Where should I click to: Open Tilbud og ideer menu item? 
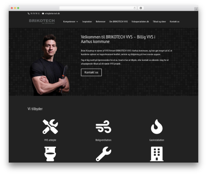pyautogui.click(x=159, y=22)
